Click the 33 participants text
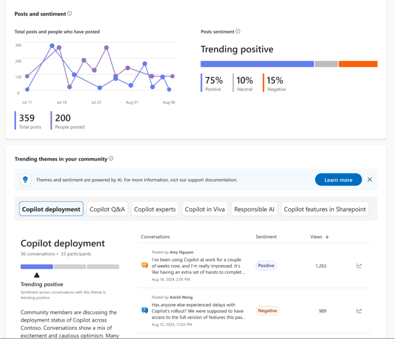395x339 pixels. pos(76,254)
